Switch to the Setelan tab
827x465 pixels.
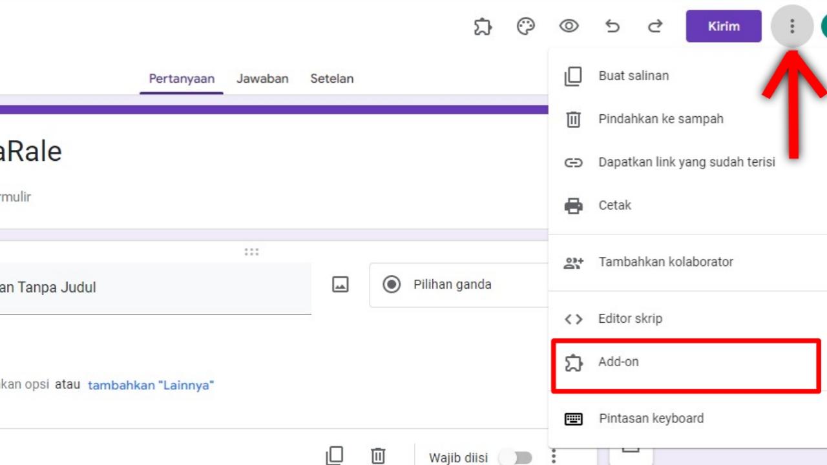tap(332, 79)
